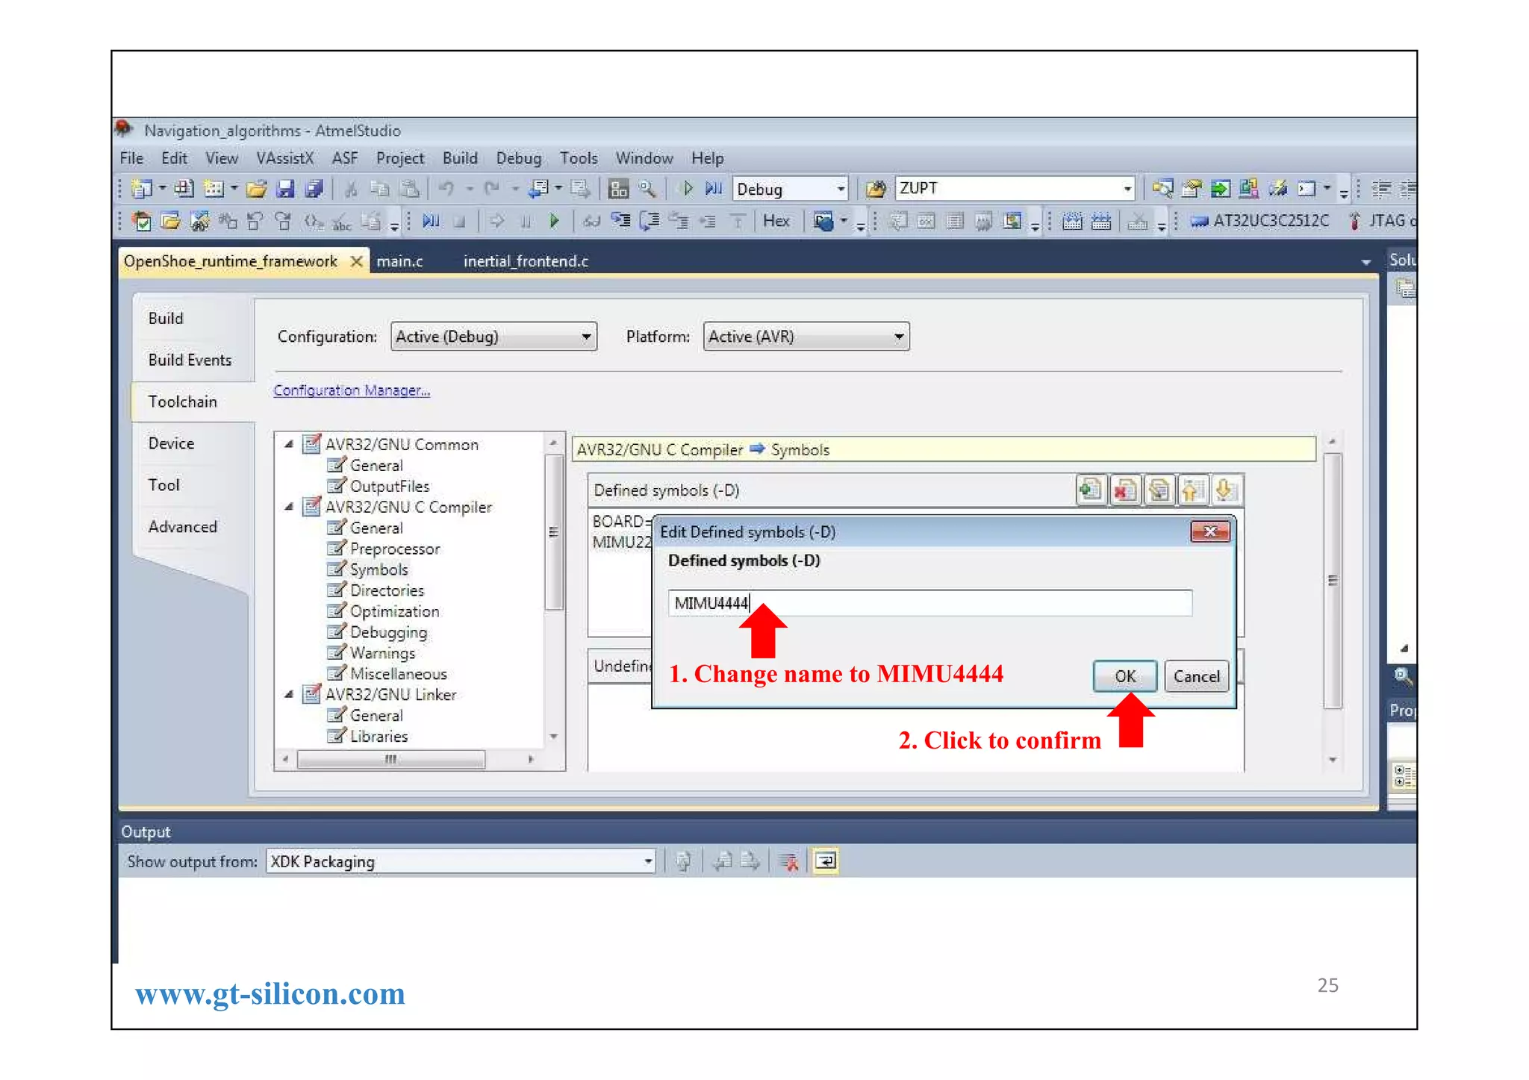1529x1080 pixels.
Task: Click Cancel in Edit Defined symbols dialog
Action: coord(1196,676)
